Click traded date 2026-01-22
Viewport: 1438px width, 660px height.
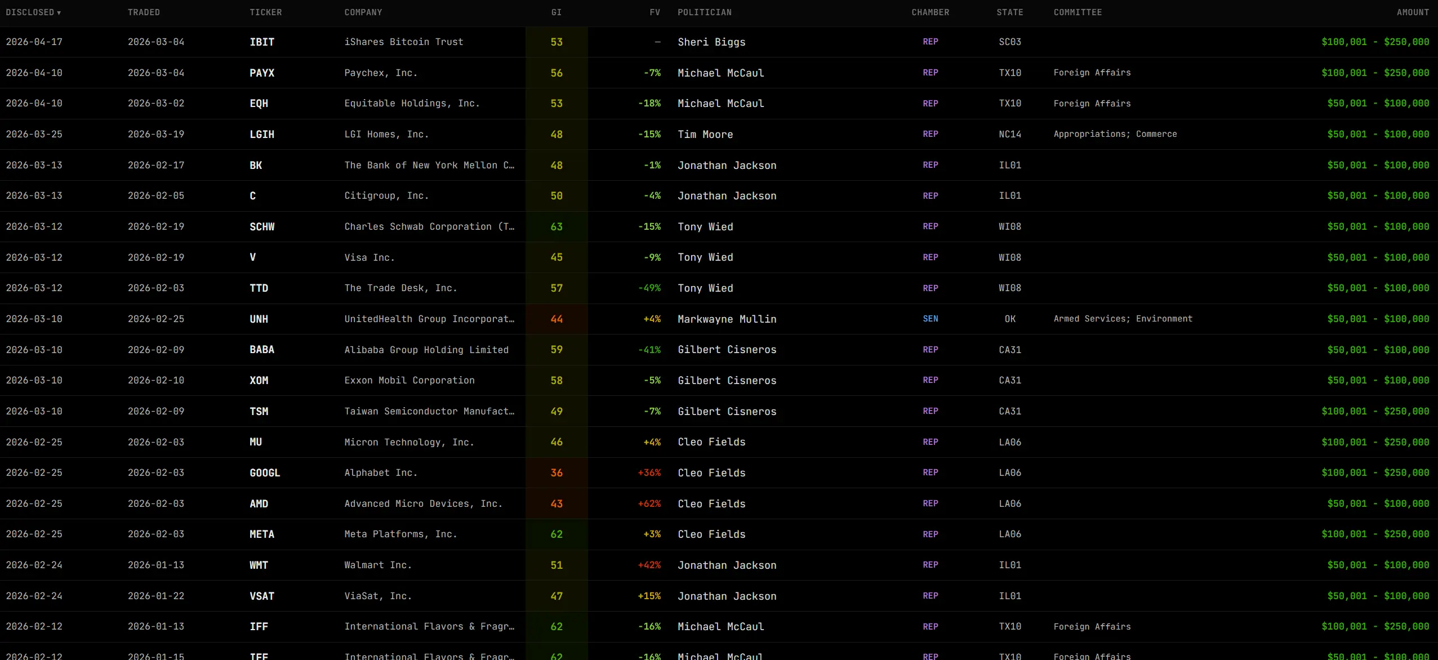[156, 596]
